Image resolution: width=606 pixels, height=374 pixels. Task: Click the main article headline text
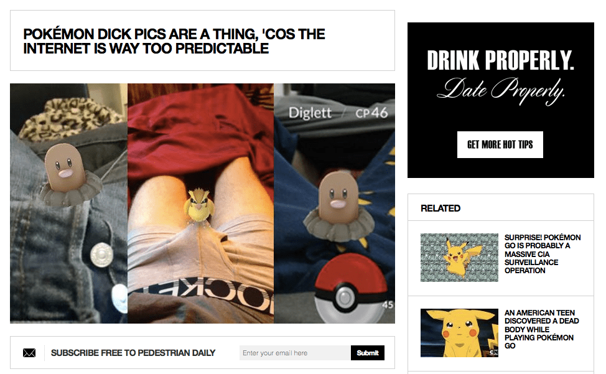174,41
